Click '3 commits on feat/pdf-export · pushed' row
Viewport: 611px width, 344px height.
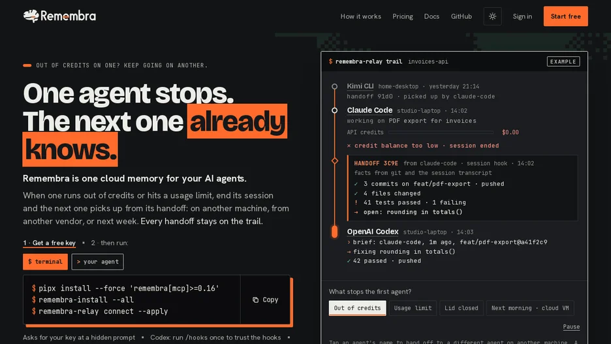[x=429, y=184]
